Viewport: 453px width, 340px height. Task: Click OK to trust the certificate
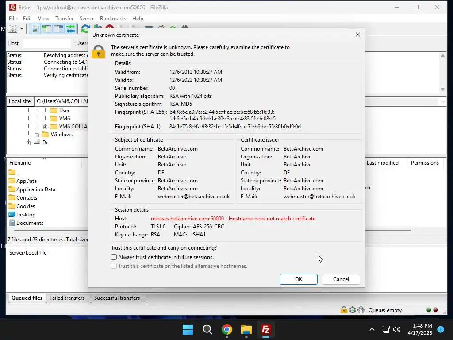[299, 279]
